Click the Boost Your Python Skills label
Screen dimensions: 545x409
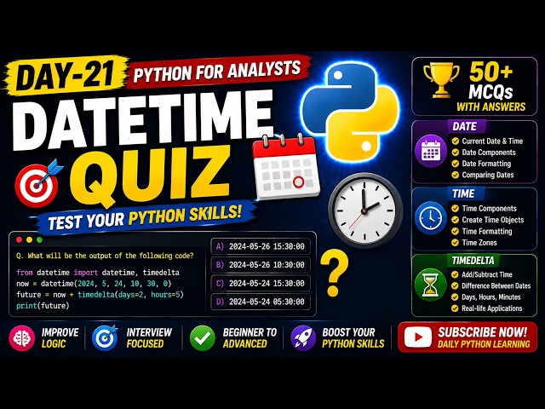click(353, 338)
